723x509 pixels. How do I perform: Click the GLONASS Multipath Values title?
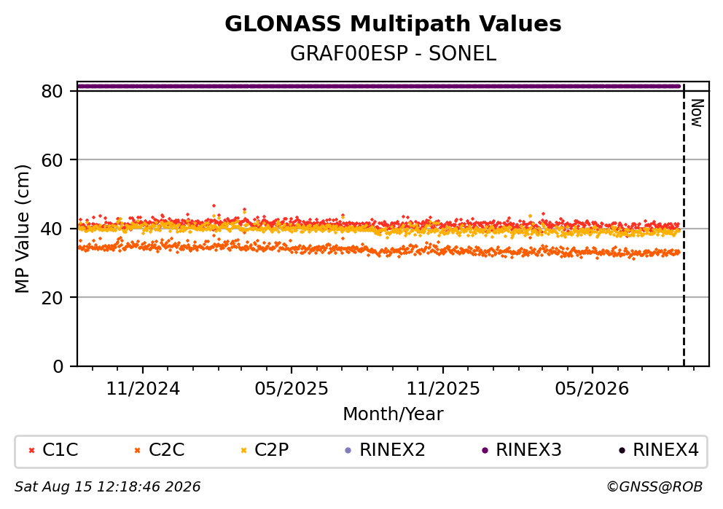(393, 24)
